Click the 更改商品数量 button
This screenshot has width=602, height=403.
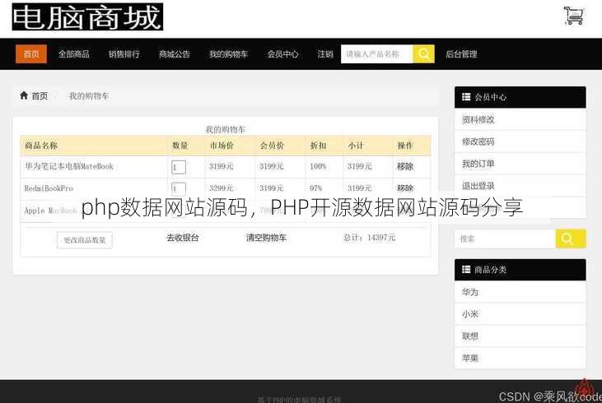pyautogui.click(x=85, y=240)
